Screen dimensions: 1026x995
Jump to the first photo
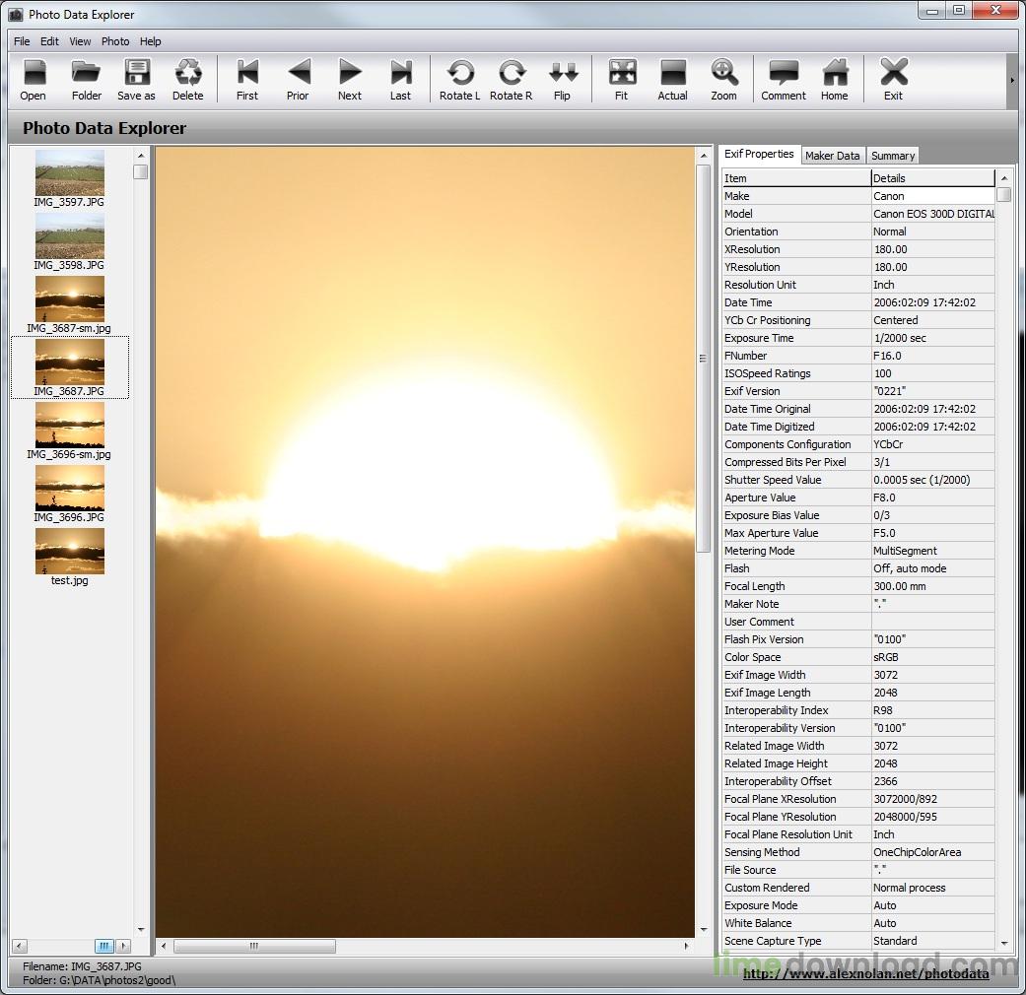click(246, 79)
